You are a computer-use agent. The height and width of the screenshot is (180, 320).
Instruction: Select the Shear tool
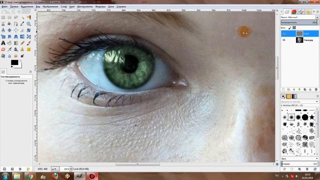[x=9, y=36]
